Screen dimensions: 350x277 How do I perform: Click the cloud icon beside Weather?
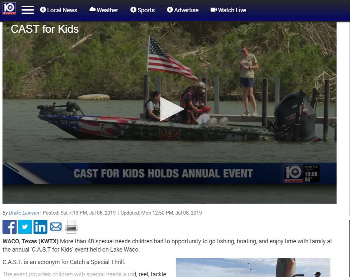92,10
